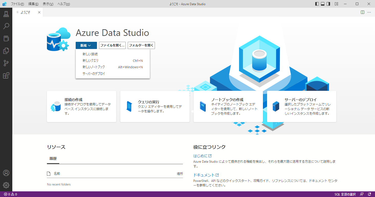Close the ようこそ tab
Image resolution: width=375 pixels, height=197 pixels.
39,12
